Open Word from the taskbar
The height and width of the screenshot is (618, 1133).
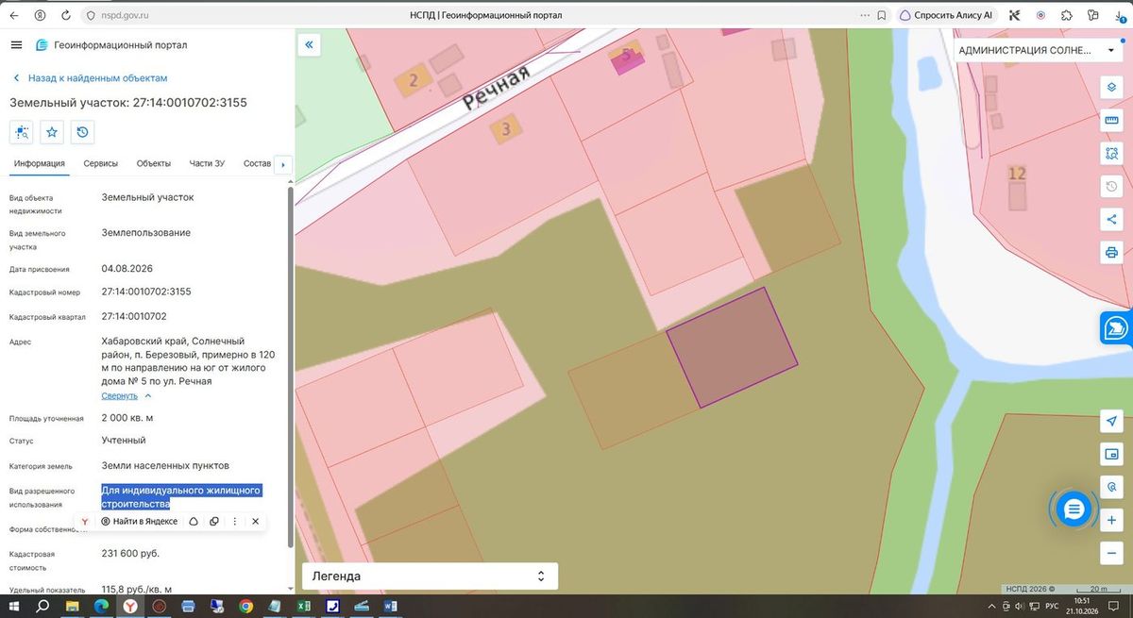[x=392, y=606]
